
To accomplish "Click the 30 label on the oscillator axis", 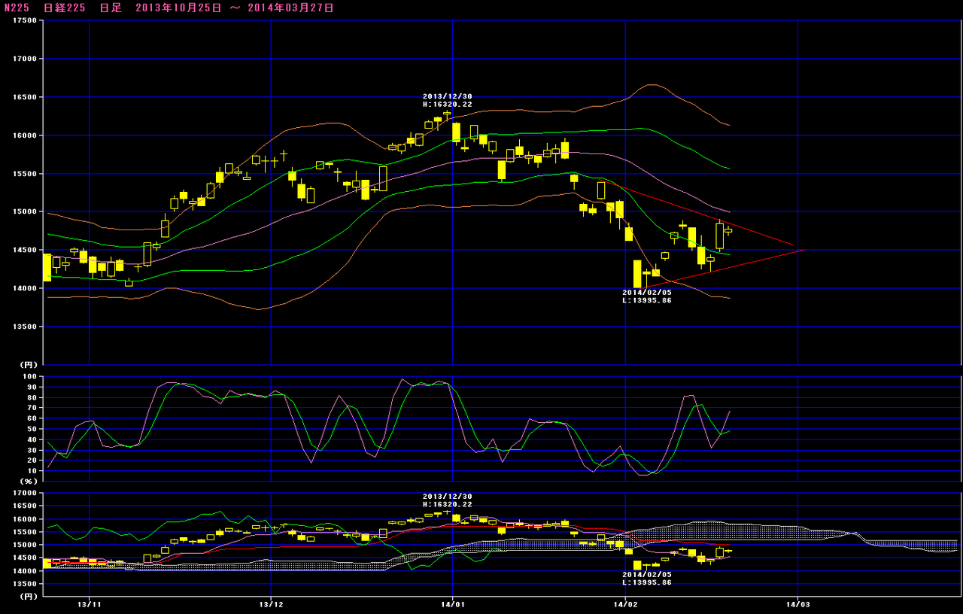I will pyautogui.click(x=32, y=450).
